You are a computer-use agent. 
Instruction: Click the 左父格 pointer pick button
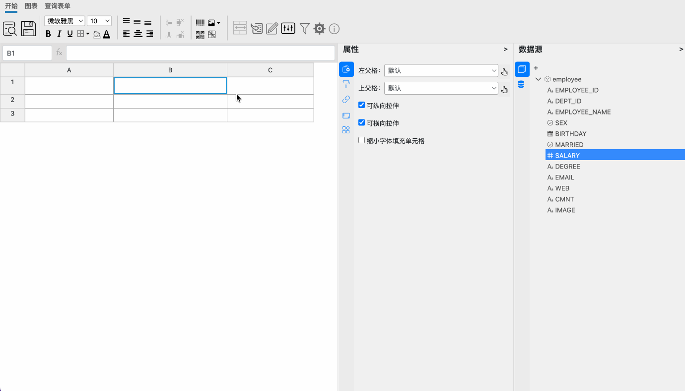[504, 71]
